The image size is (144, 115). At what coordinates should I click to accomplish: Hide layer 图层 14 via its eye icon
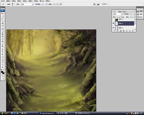pos(114,23)
